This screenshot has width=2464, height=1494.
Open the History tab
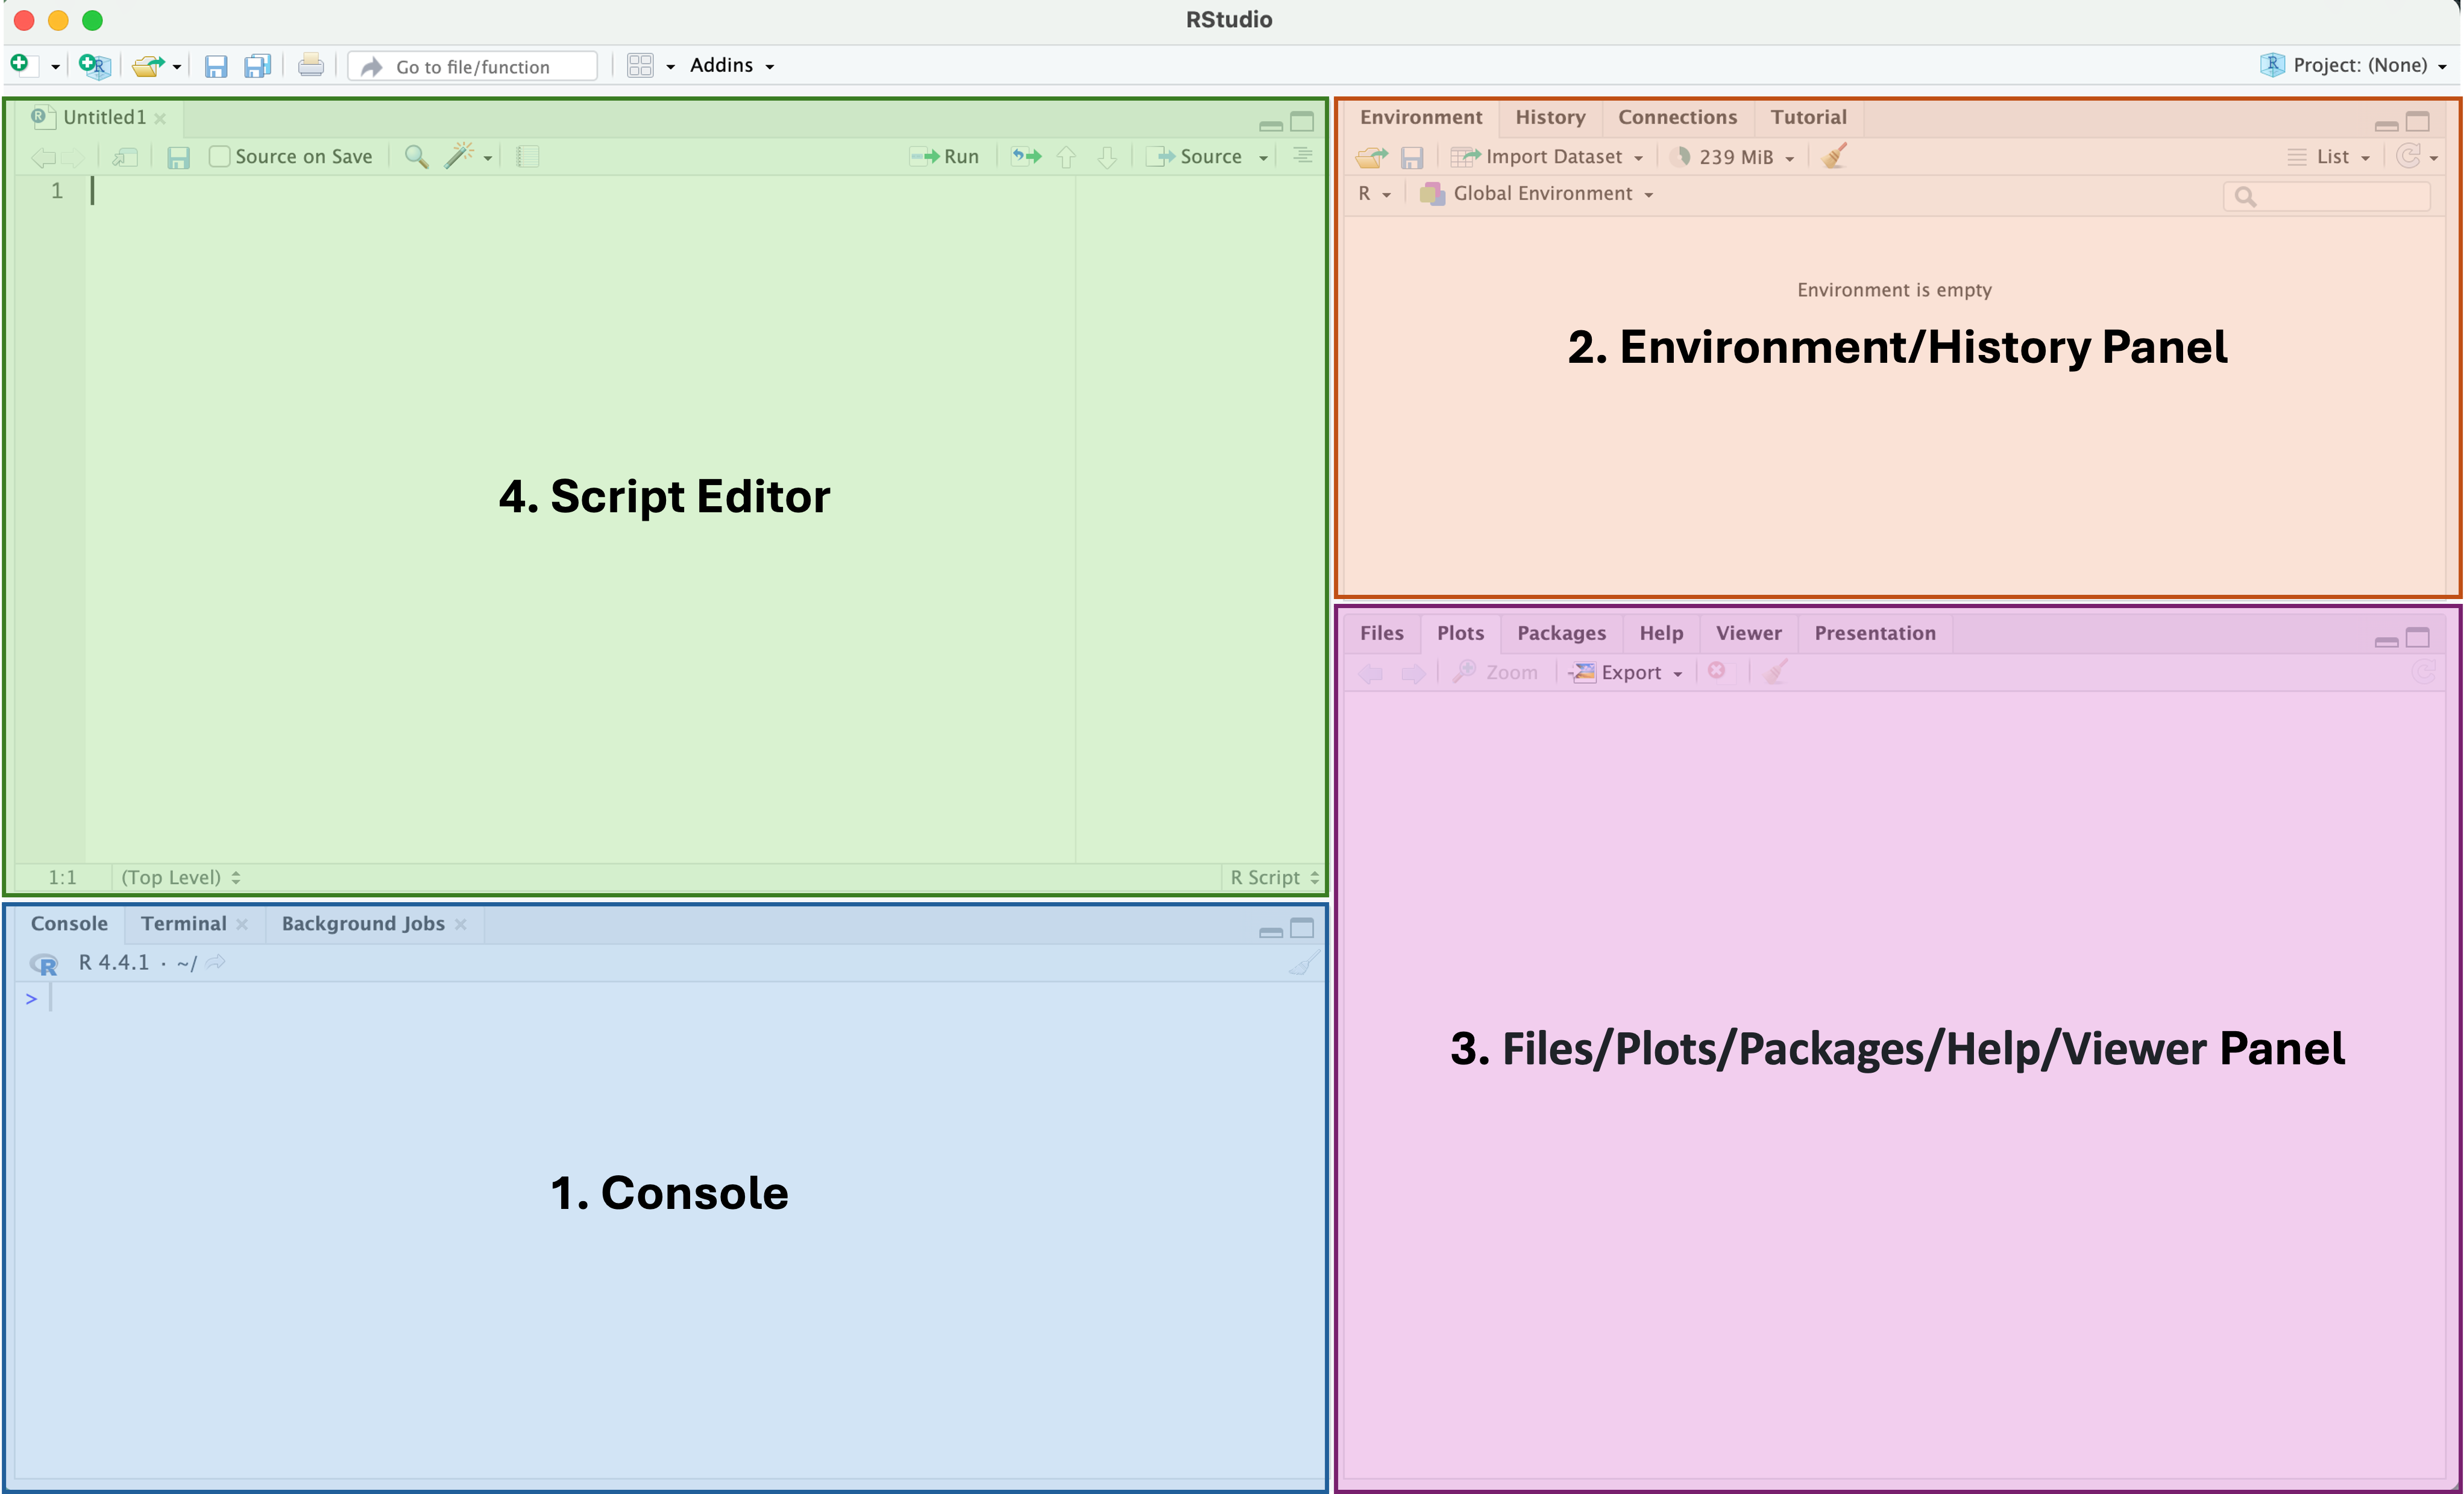(1550, 117)
